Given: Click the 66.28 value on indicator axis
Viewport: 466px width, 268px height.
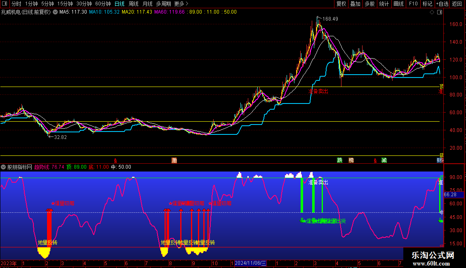Looking at the screenshot, I should 450,195.
